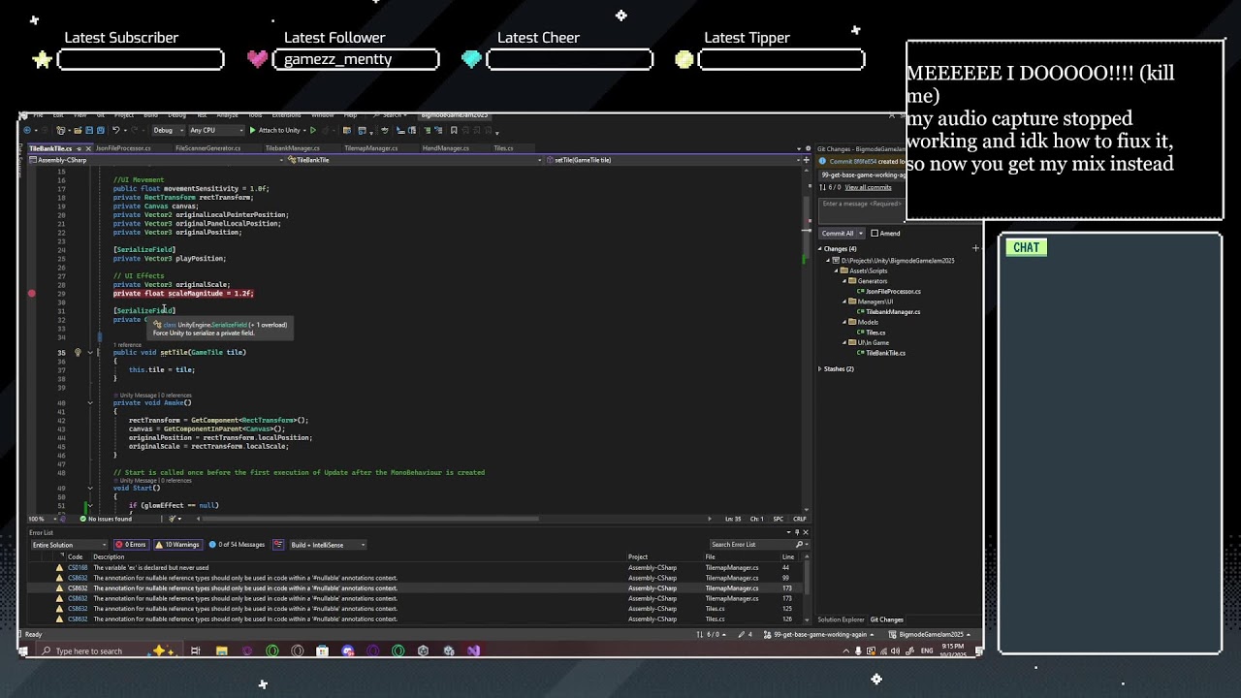Click the lightbulb quick-actions icon at line 35
This screenshot has height=698, width=1241.
coord(78,353)
